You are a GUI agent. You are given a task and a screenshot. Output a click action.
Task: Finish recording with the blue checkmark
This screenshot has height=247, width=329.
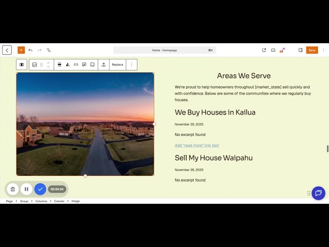[40, 189]
